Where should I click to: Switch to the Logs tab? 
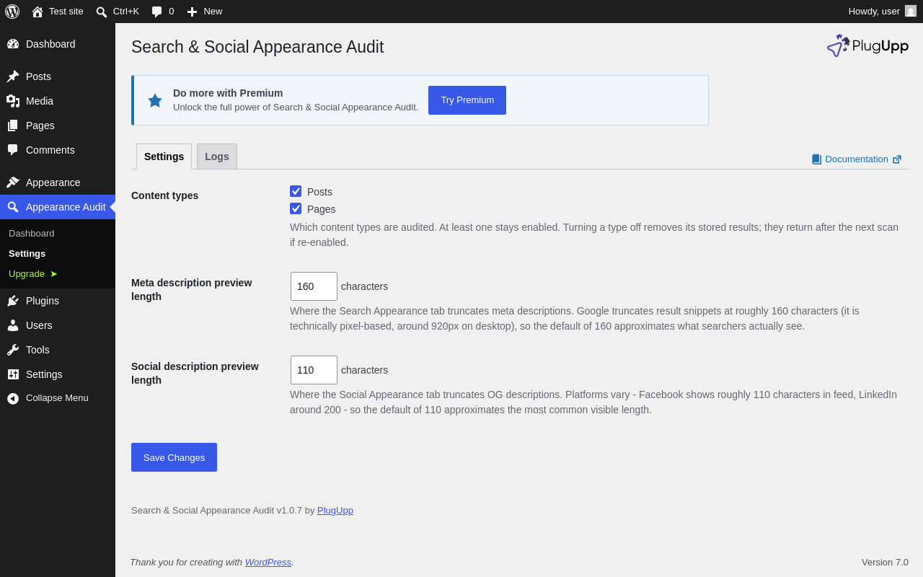point(217,157)
